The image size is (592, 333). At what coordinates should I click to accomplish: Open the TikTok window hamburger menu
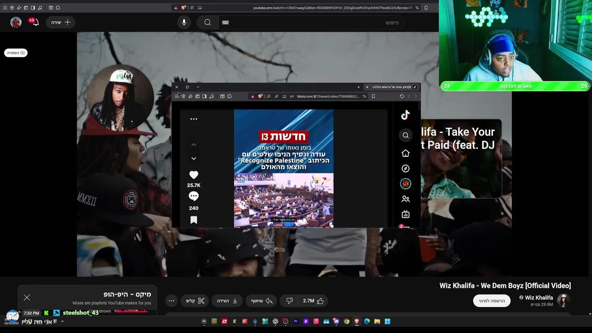(177, 96)
